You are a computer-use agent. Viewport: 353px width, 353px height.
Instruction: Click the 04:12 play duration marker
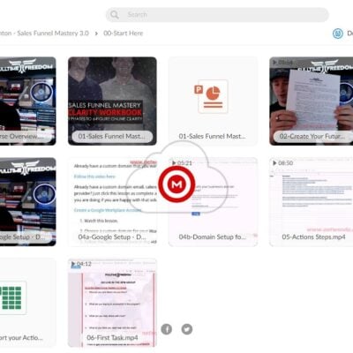point(81,264)
